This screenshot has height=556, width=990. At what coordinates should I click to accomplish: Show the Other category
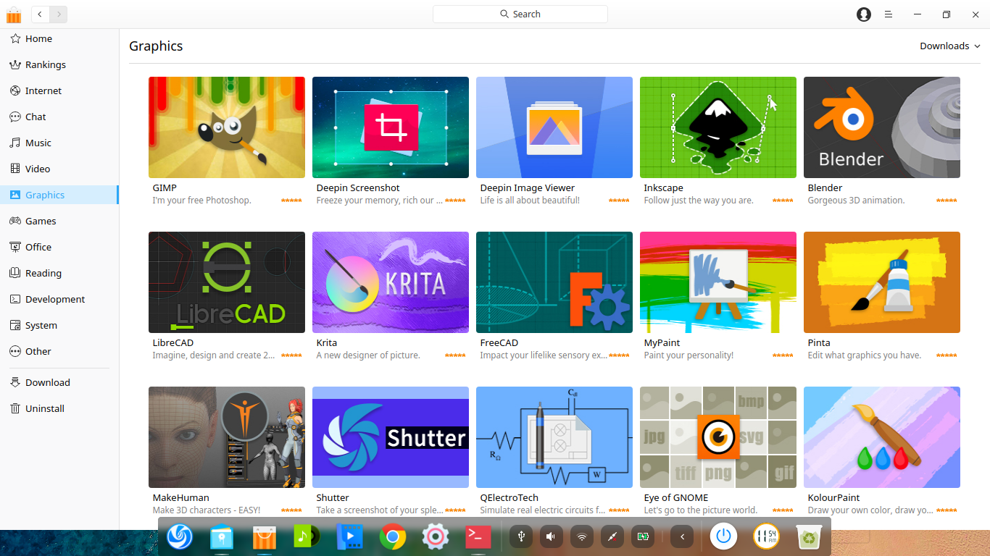pos(59,351)
